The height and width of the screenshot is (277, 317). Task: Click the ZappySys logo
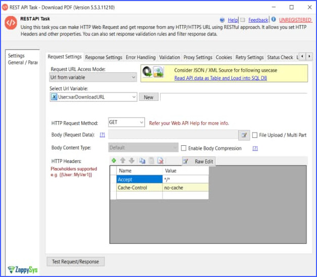23,270
